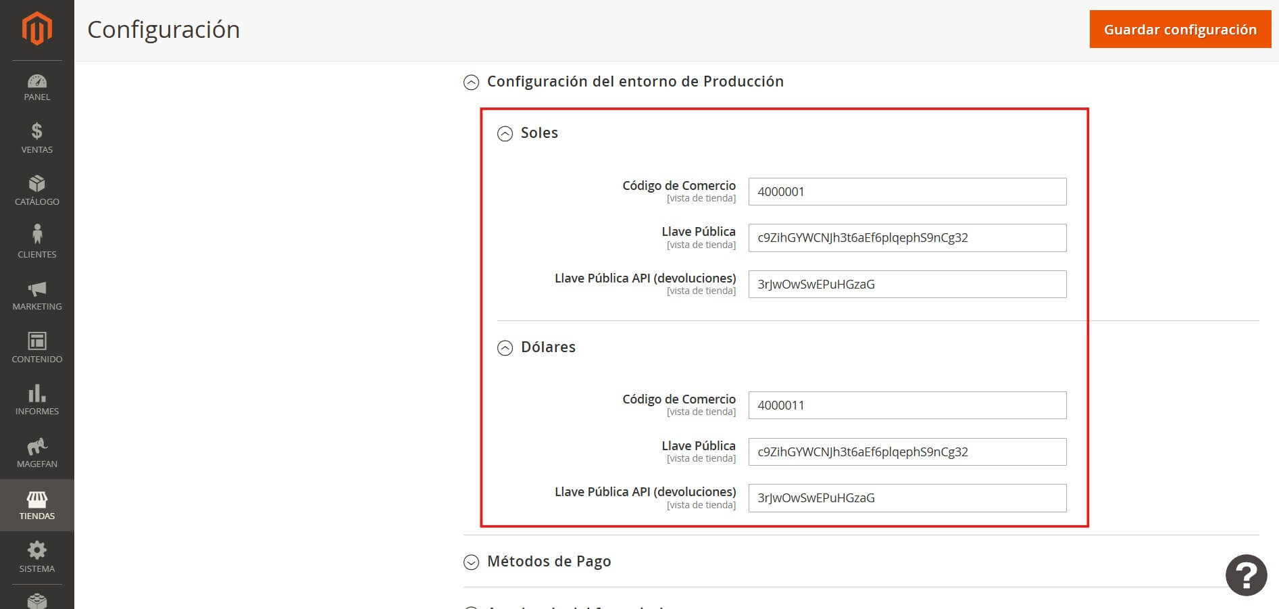This screenshot has width=1279, height=609.
Task: Collapse the Soles section
Action: coord(505,134)
